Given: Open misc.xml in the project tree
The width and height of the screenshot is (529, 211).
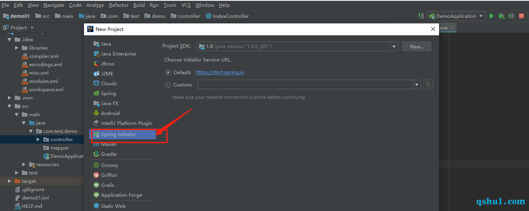Looking at the screenshot, I should 39,73.
